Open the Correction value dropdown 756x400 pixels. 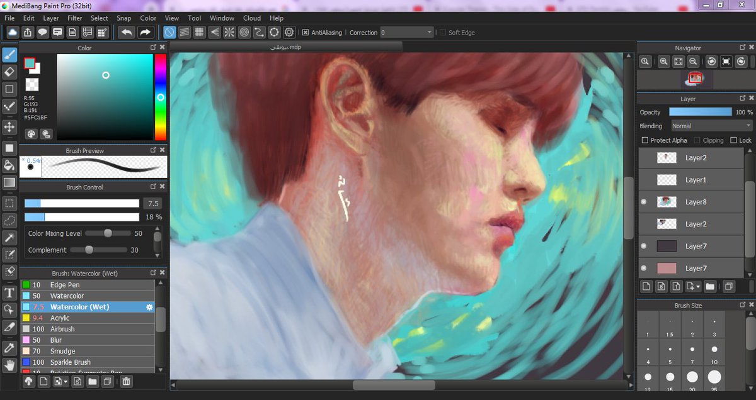(x=407, y=33)
